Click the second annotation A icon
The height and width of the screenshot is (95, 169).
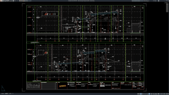point(157,94)
